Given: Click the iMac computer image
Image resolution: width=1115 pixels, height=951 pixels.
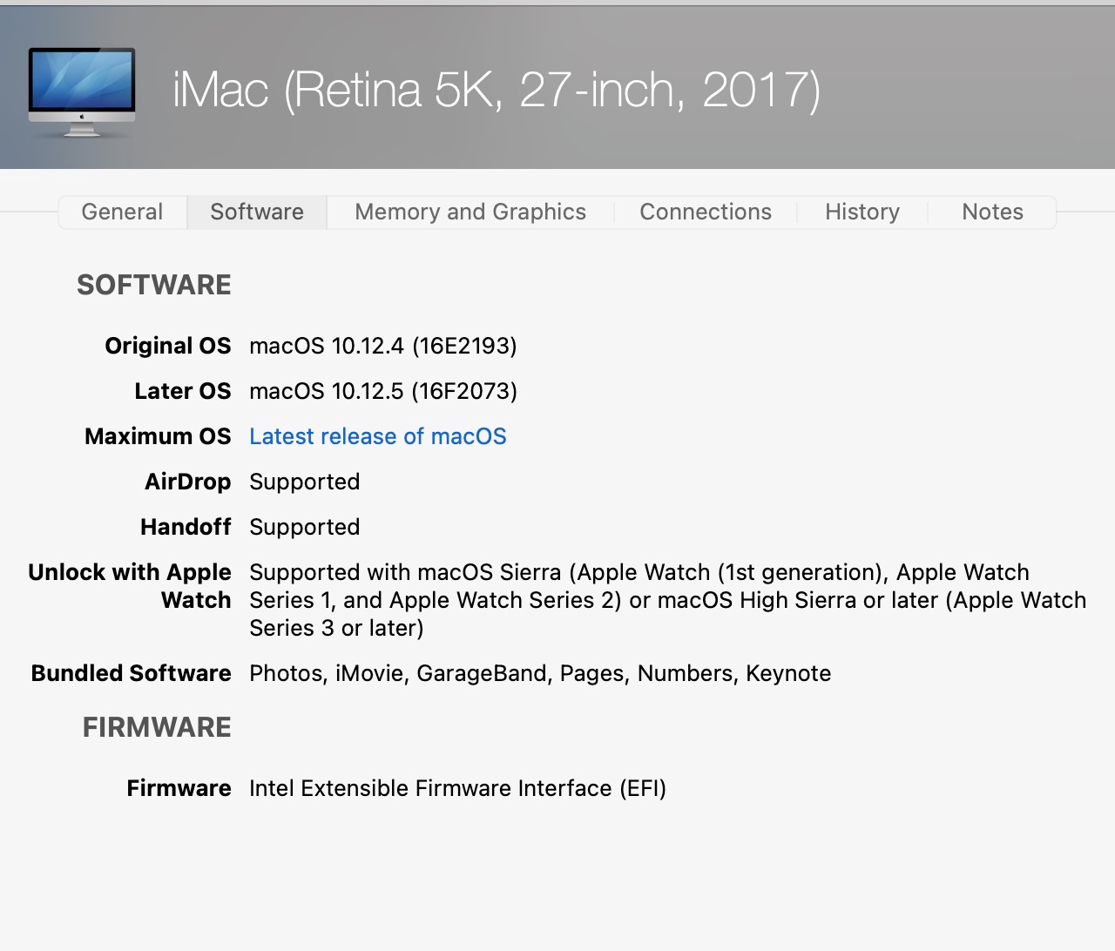Looking at the screenshot, I should (82, 91).
